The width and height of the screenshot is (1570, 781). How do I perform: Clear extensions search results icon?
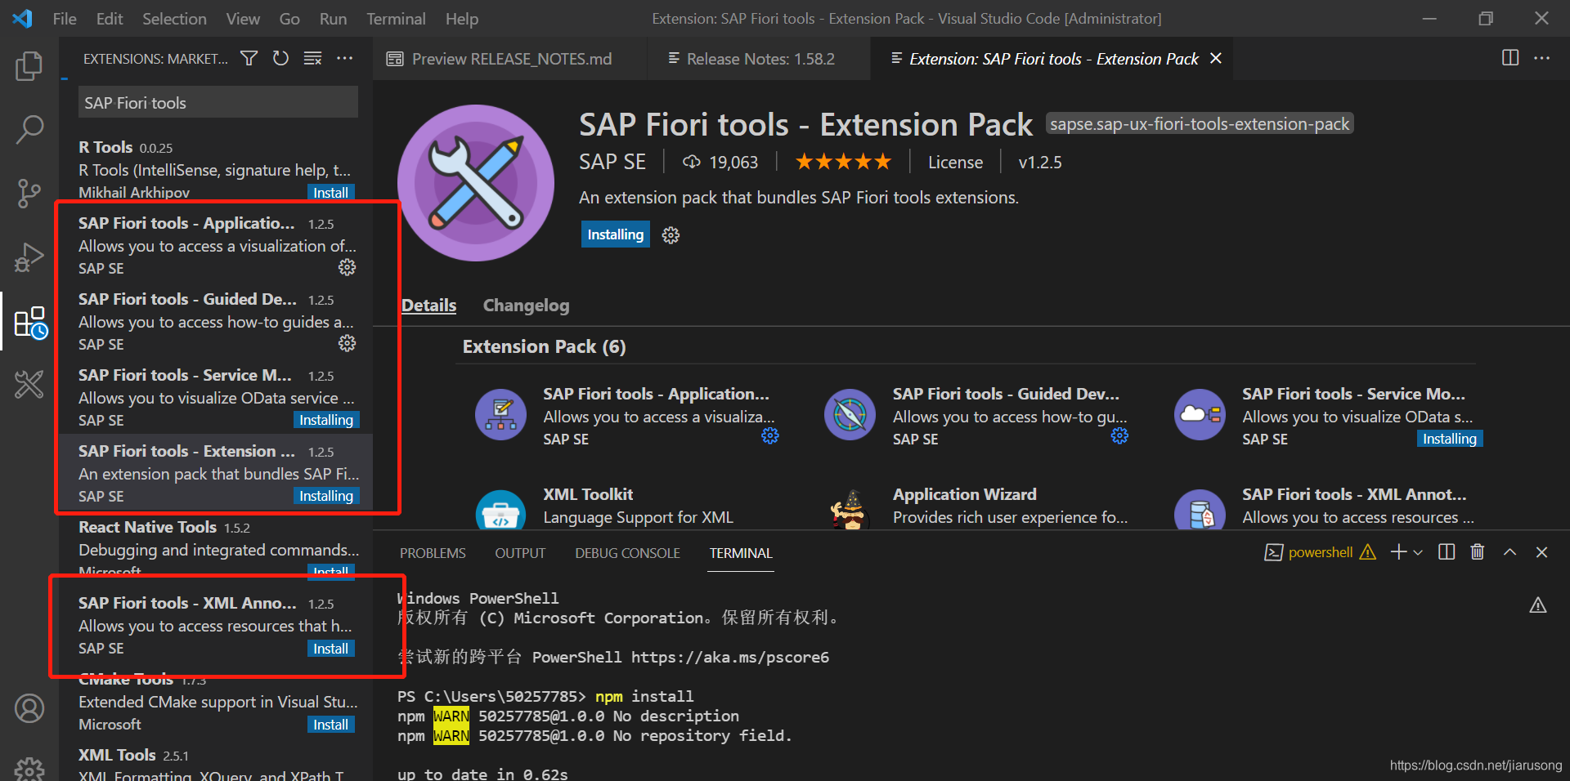click(312, 58)
